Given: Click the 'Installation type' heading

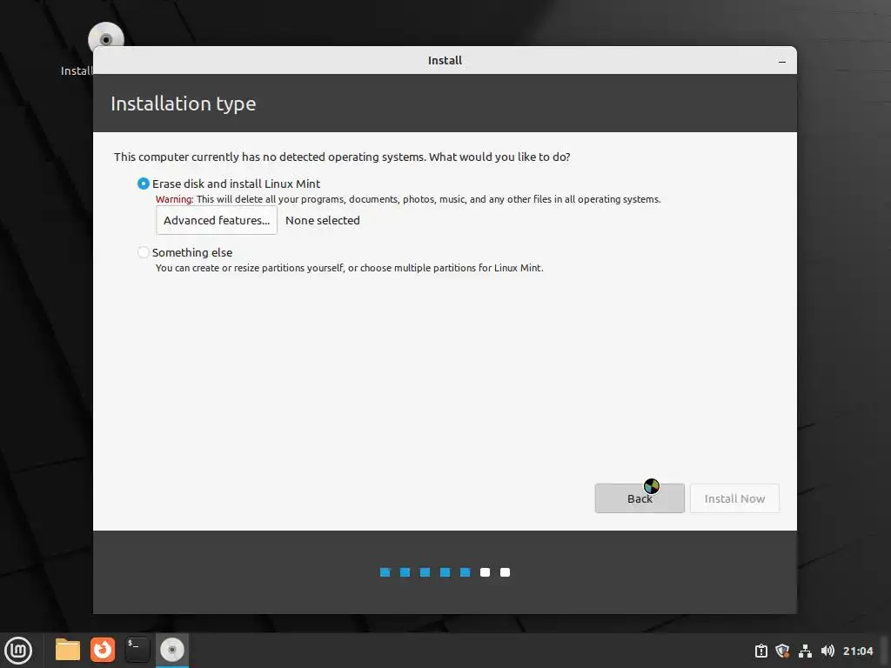Looking at the screenshot, I should [x=183, y=104].
